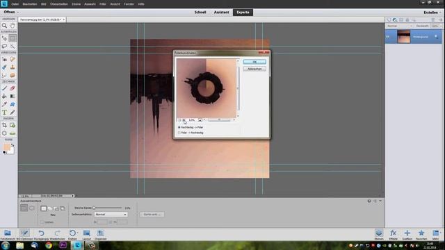Click the background color swatch

pyautogui.click(x=12, y=151)
